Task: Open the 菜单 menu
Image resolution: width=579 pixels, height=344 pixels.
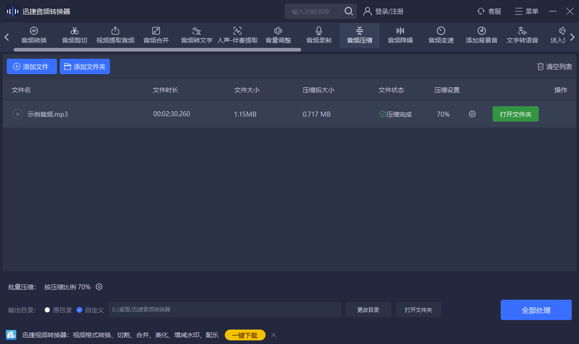Action: [527, 11]
